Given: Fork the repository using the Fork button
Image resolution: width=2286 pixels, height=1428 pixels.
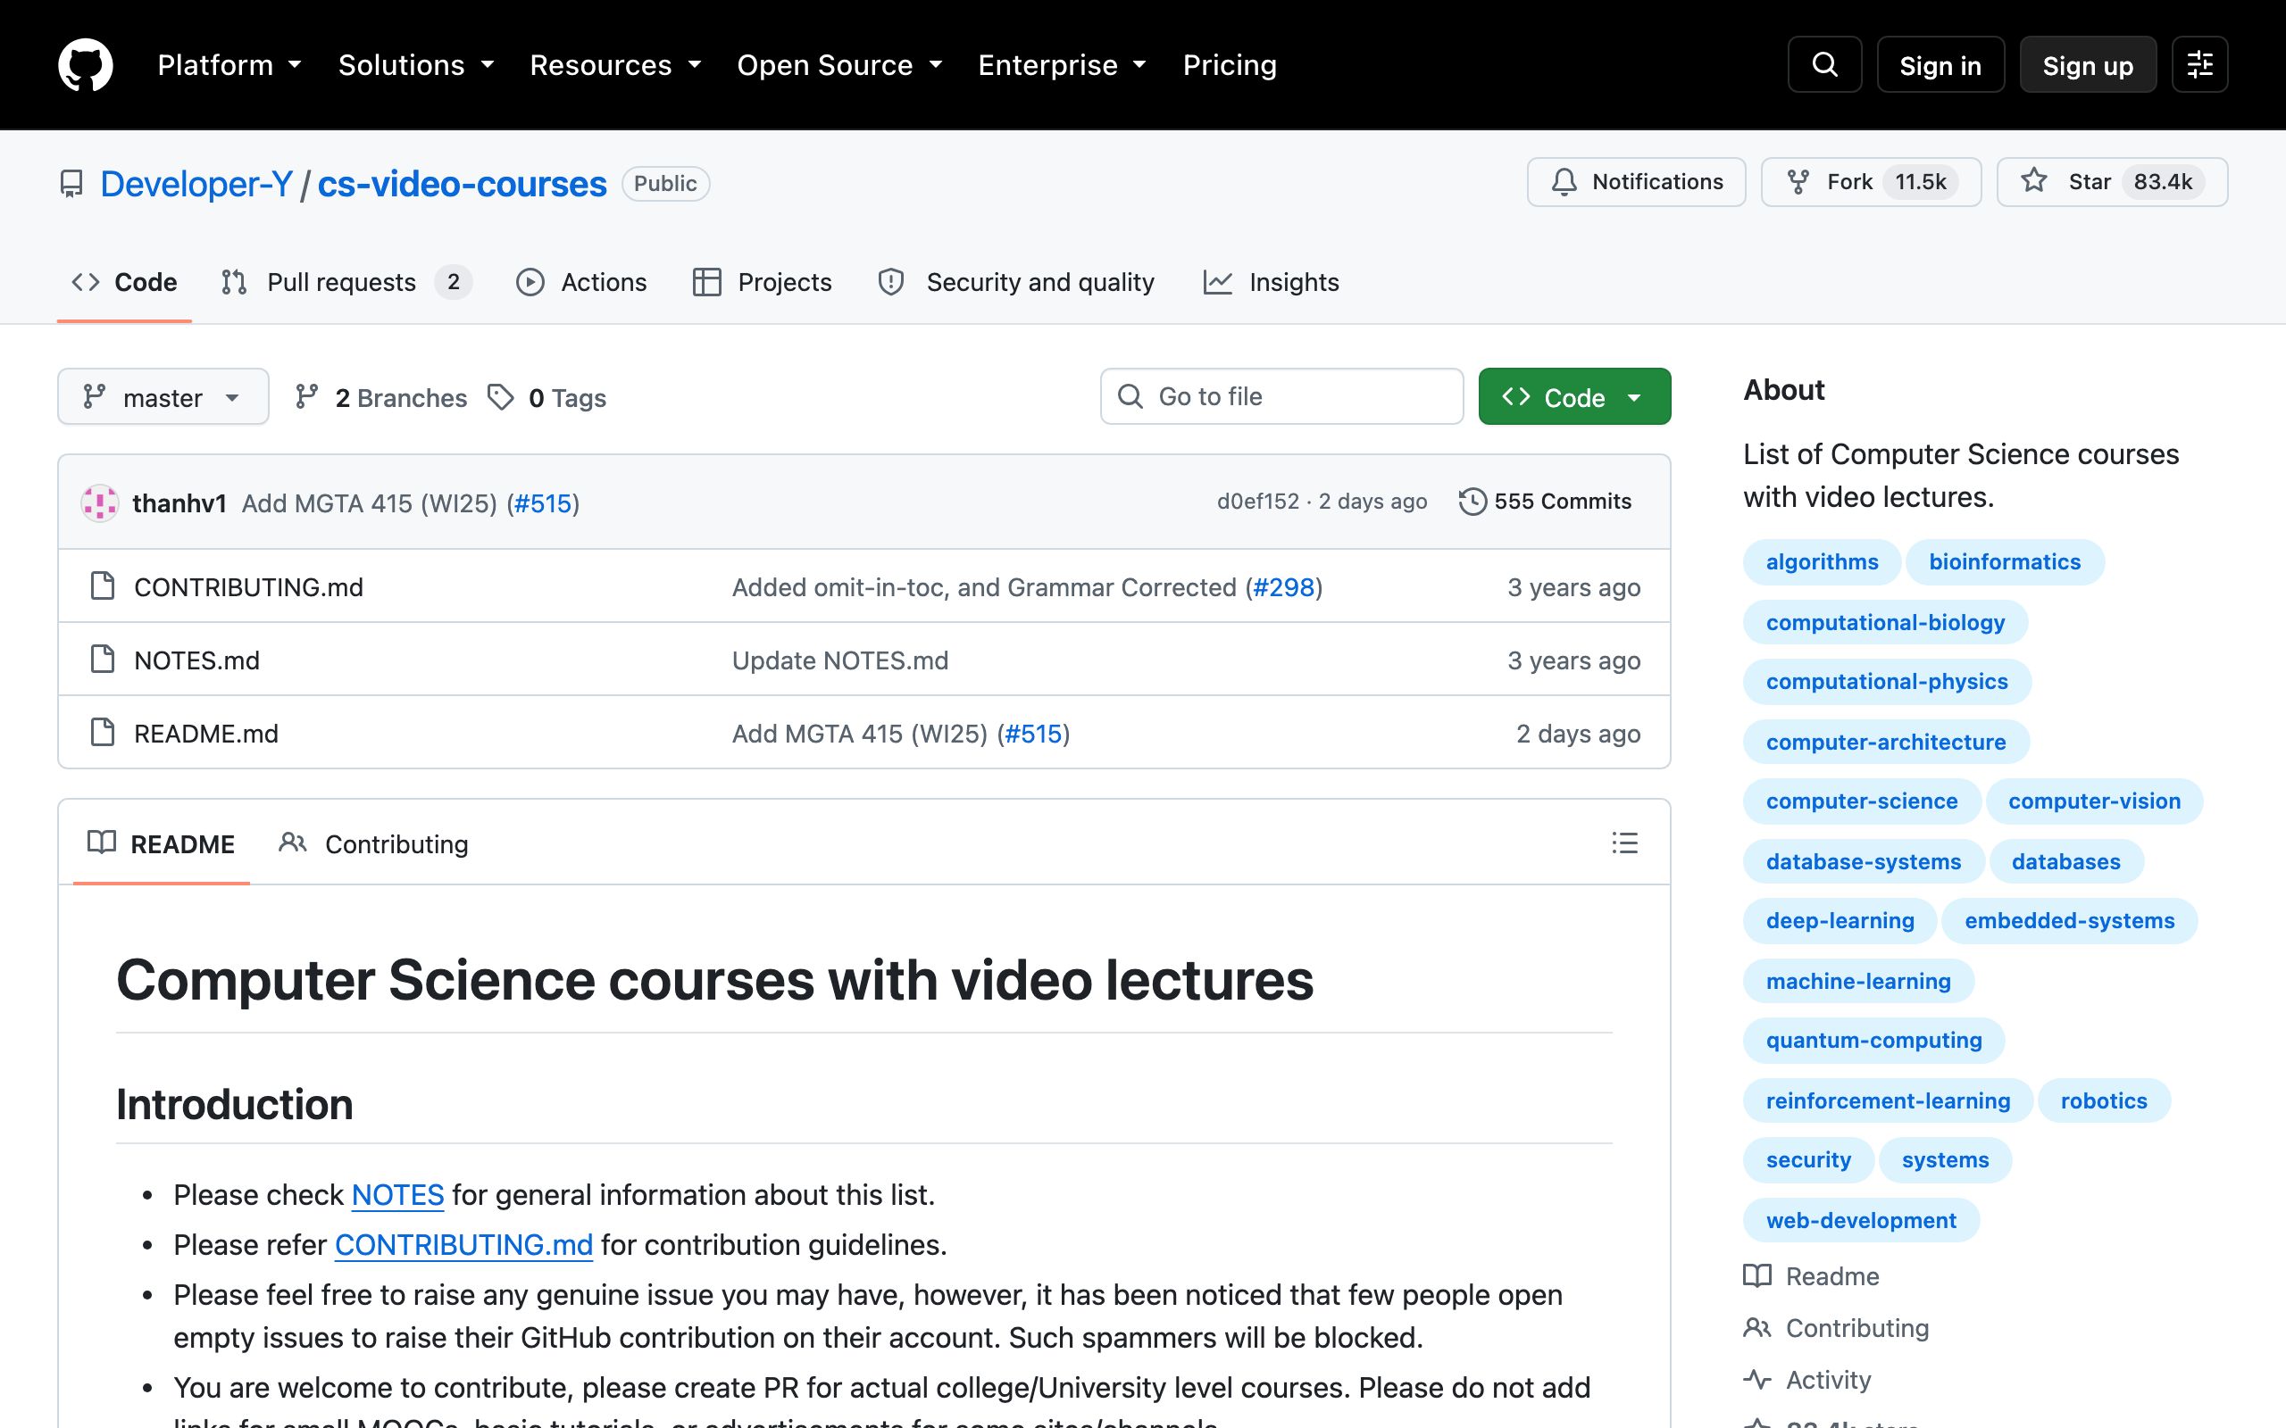Looking at the screenshot, I should (1871, 181).
